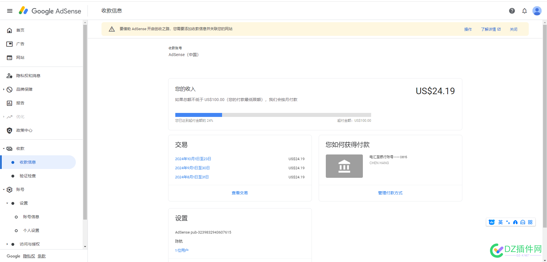Click the US$24.19 earnings amount
This screenshot has width=547, height=262.
pyautogui.click(x=435, y=91)
